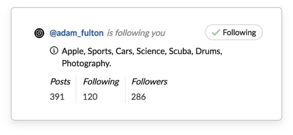Click the 'is following you' status text
This screenshot has width=293, height=135.
pyautogui.click(x=136, y=33)
